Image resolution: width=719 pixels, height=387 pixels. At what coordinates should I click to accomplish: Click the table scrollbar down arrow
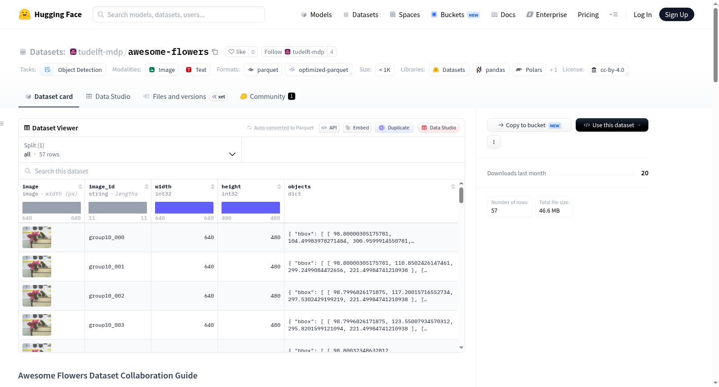click(461, 347)
